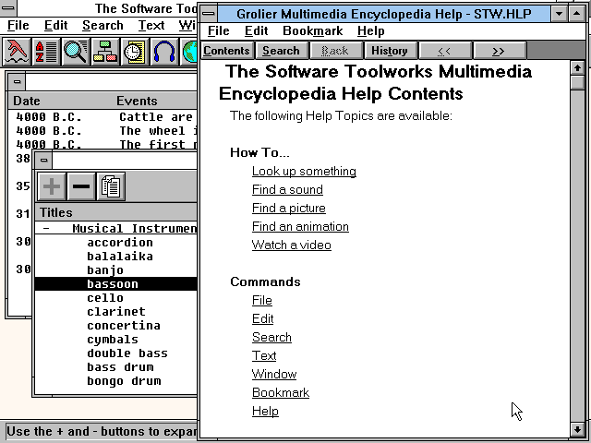591x443 pixels.
Task: Click the Help scrollbar down arrow
Action: (577, 429)
